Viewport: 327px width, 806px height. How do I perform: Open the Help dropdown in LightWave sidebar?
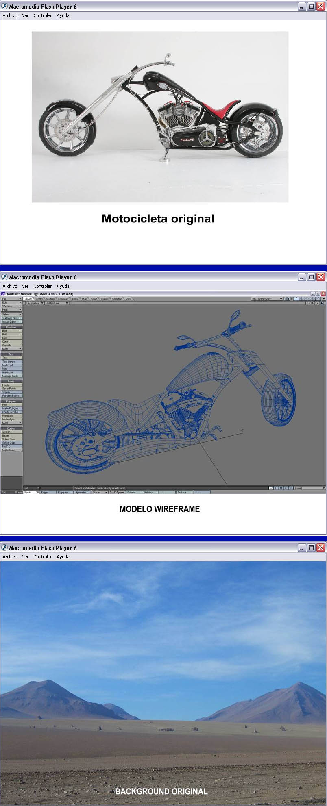pos(11,310)
